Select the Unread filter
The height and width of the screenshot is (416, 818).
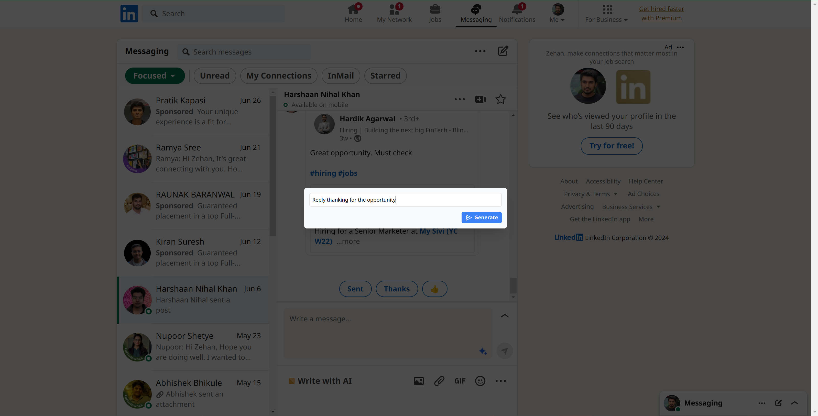point(215,75)
